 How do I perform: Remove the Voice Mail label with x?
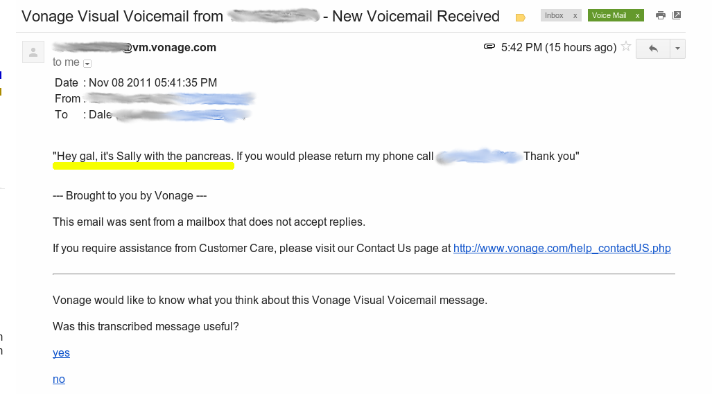(638, 16)
